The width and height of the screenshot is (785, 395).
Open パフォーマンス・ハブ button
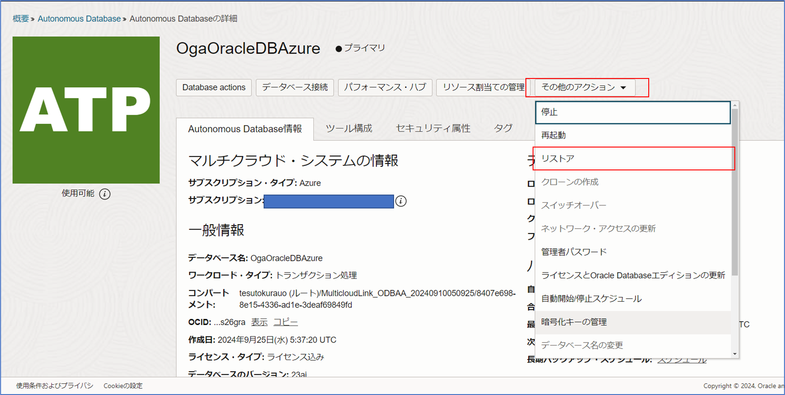385,87
